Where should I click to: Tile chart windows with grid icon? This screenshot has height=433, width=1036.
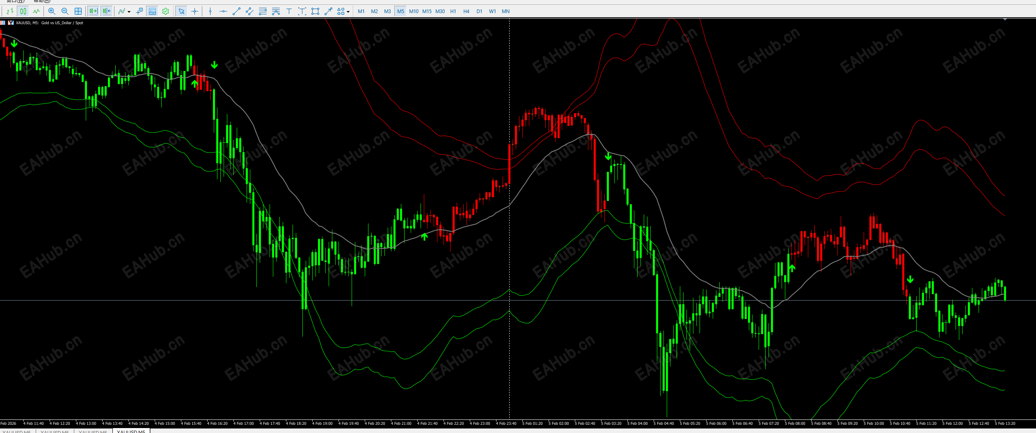(78, 11)
